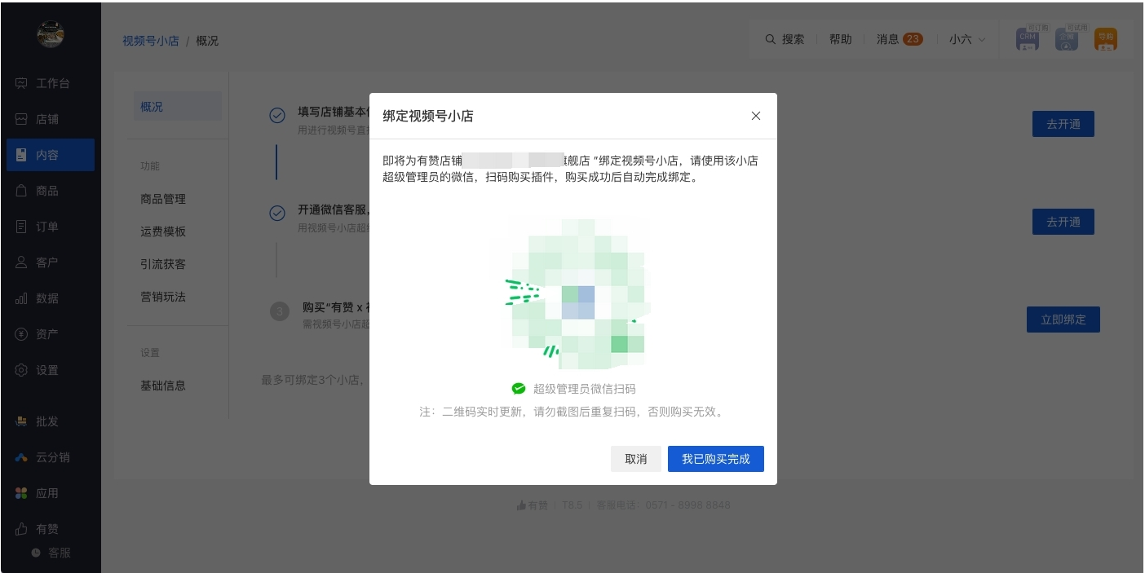Select 概况 in the side menu
1145x573 pixels.
tap(178, 107)
